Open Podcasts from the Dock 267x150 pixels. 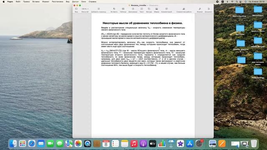[x=143, y=144]
